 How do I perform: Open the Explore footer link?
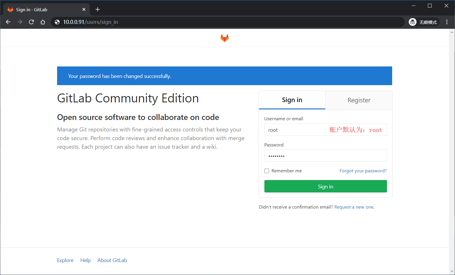coord(65,260)
